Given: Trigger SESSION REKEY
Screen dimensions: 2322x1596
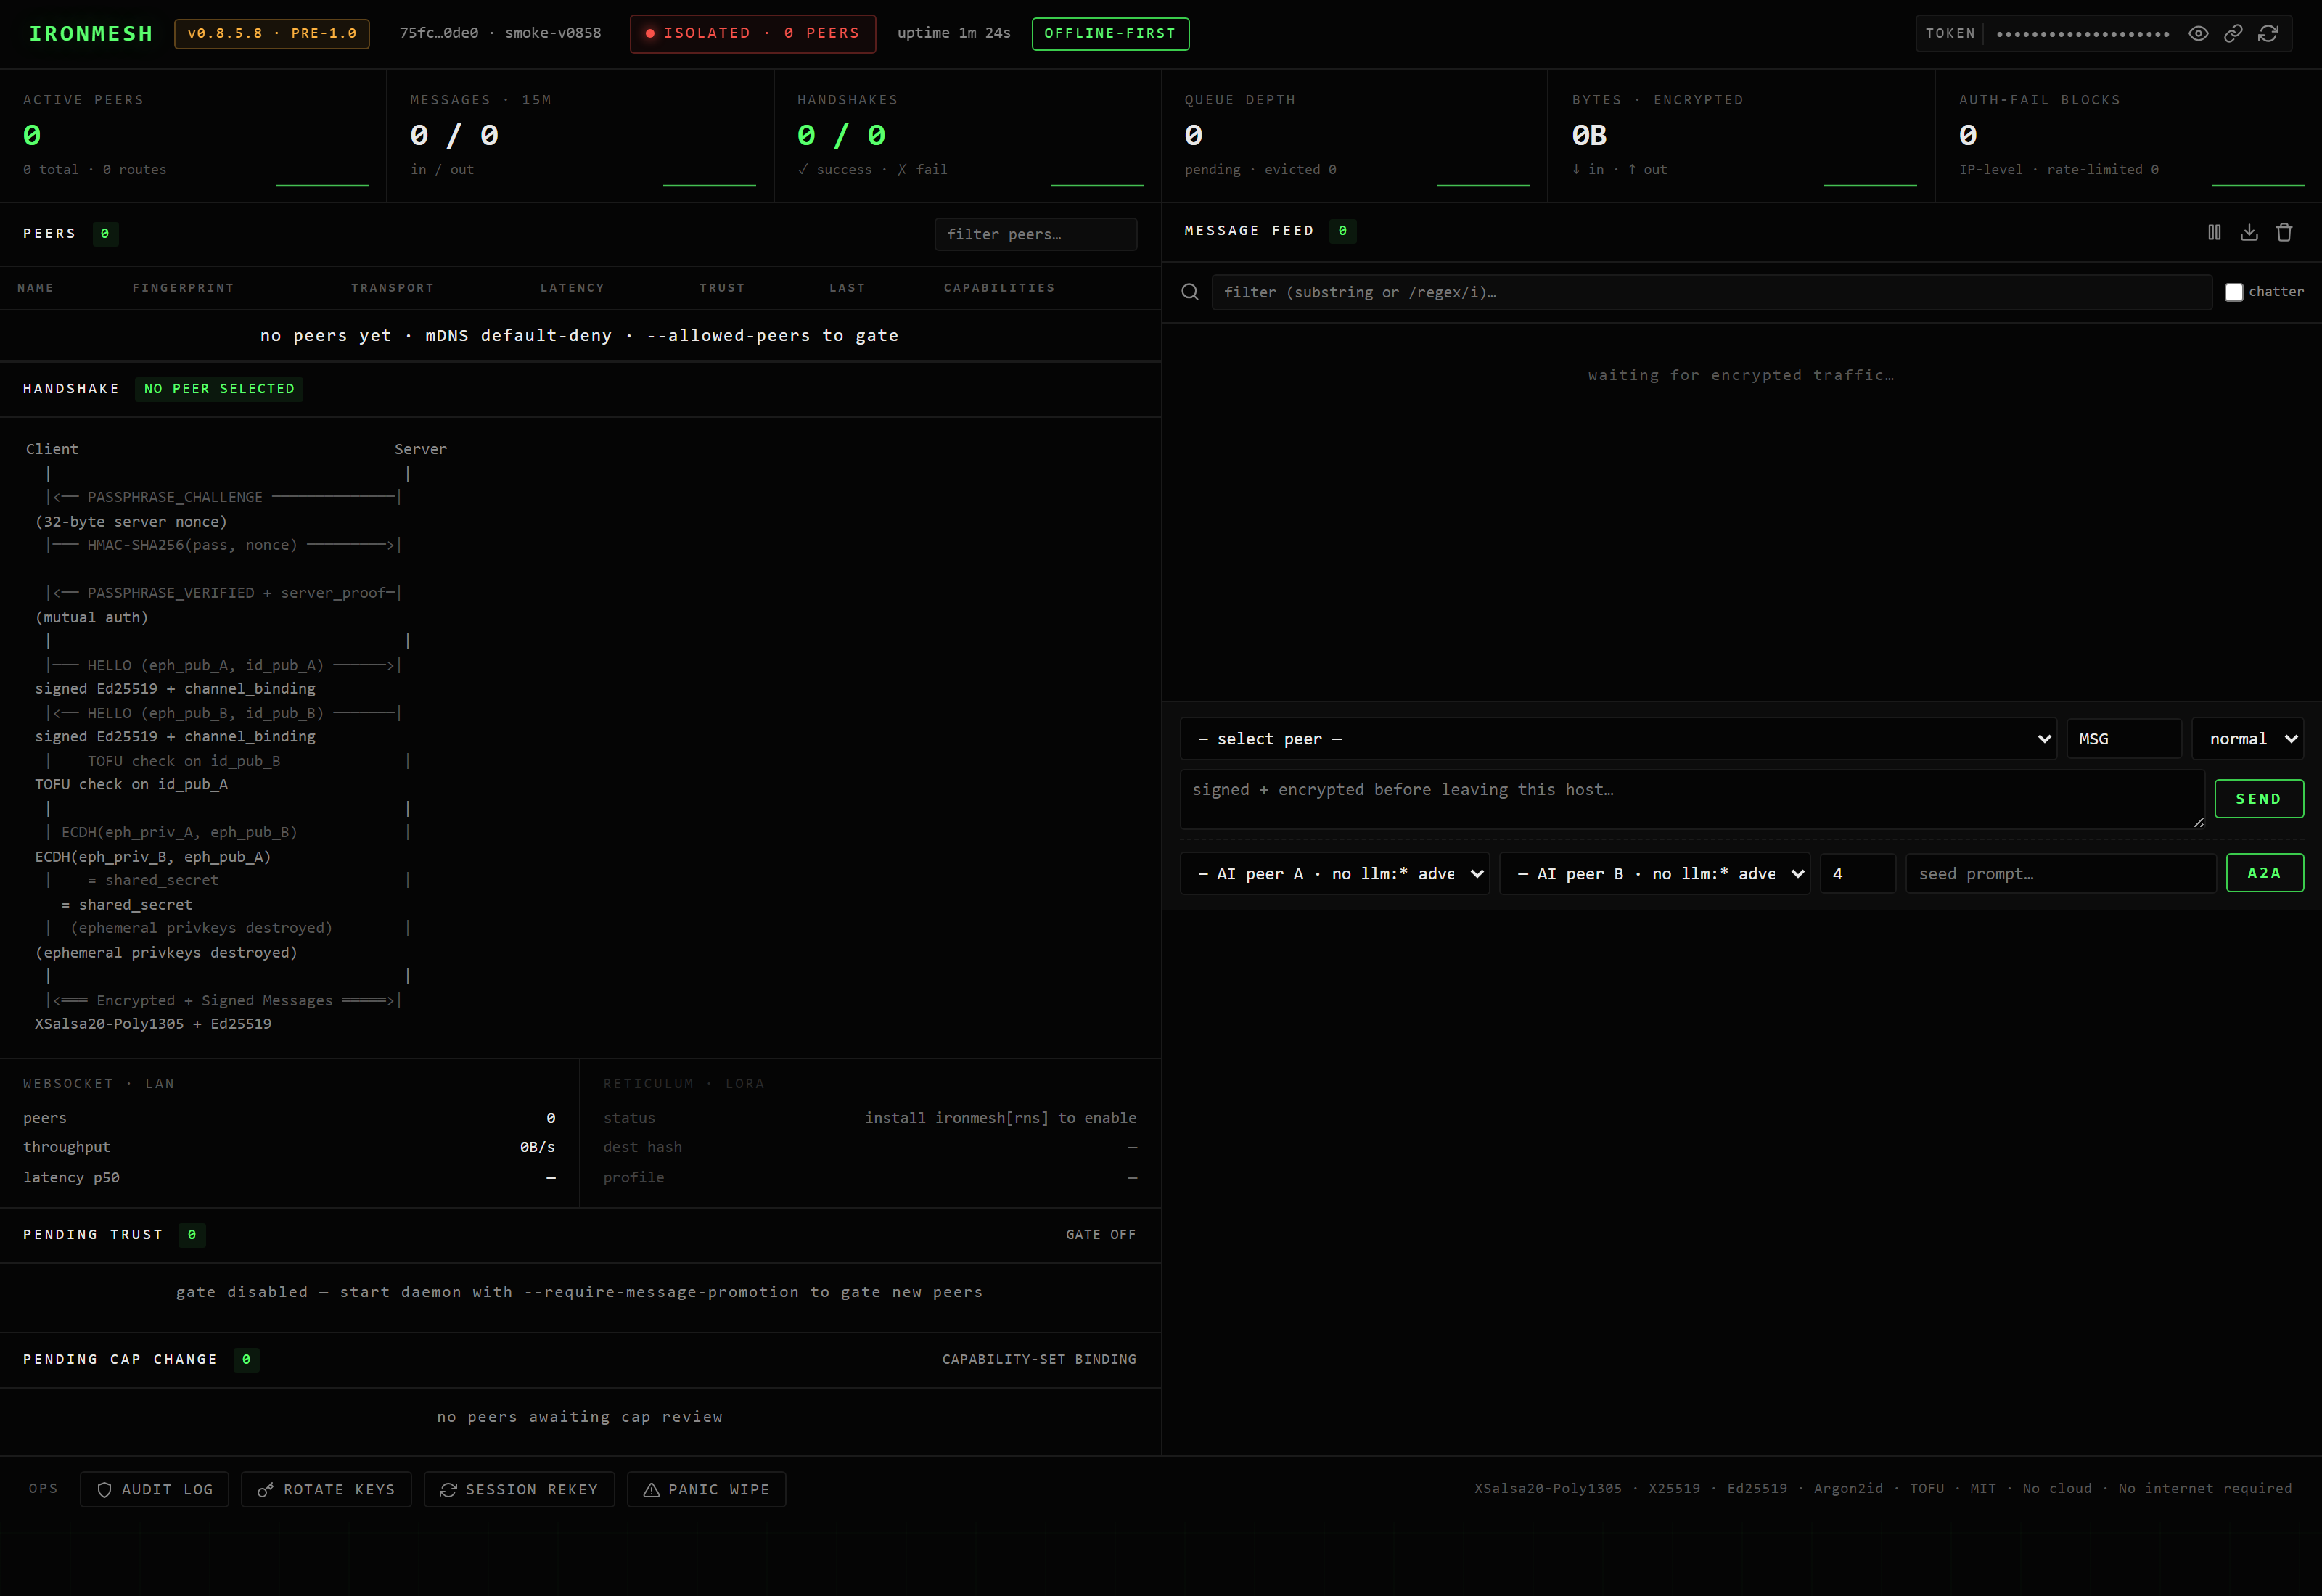Looking at the screenshot, I should pos(519,1489).
